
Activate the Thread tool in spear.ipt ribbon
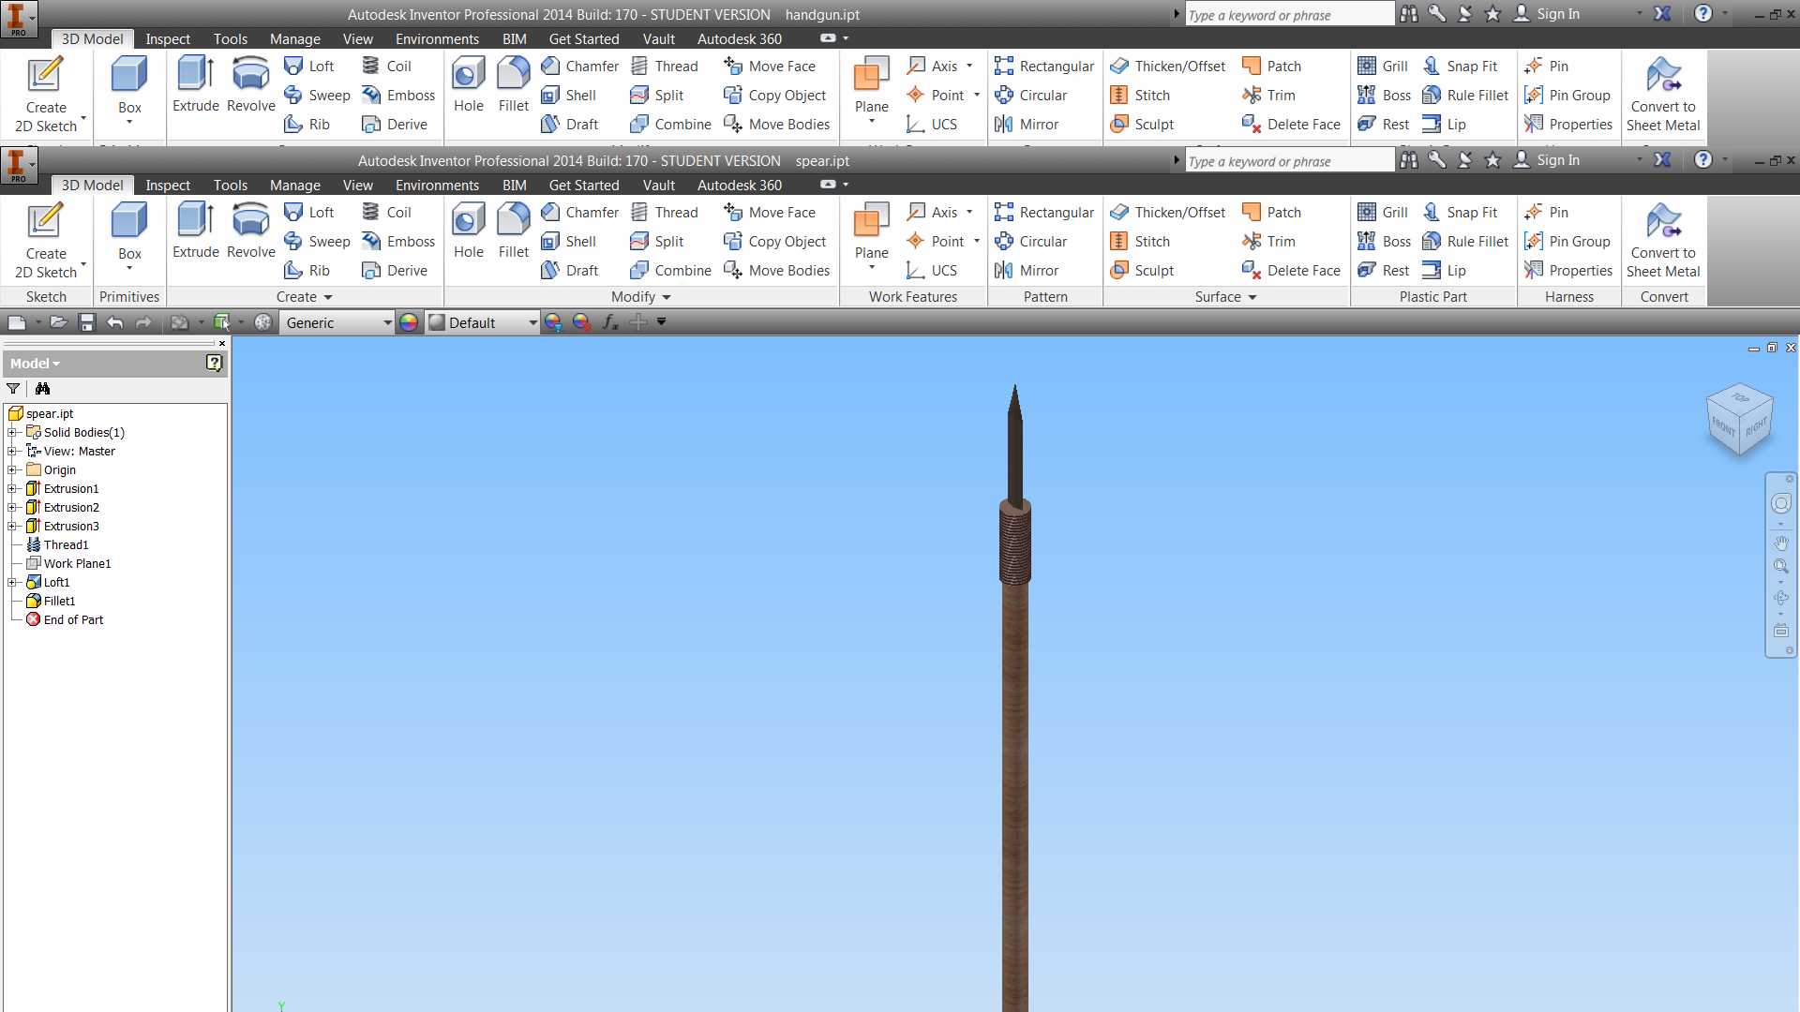click(665, 213)
